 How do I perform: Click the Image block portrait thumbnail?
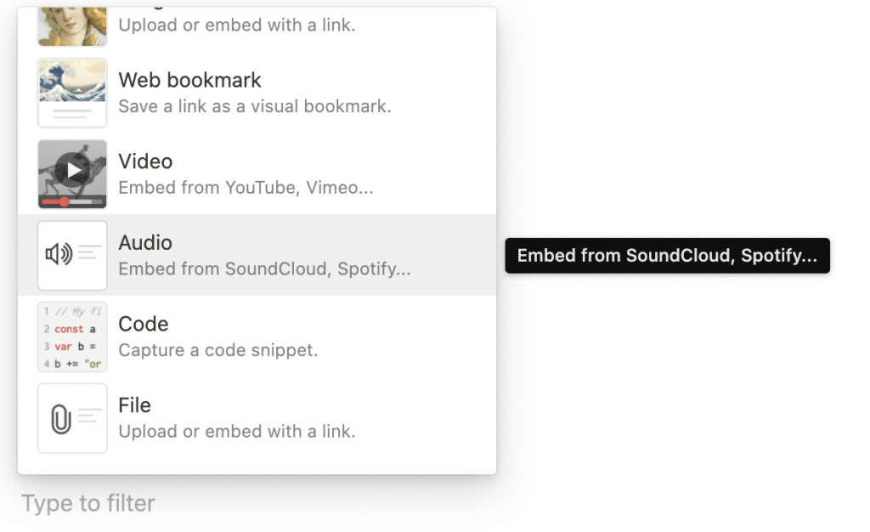72,26
